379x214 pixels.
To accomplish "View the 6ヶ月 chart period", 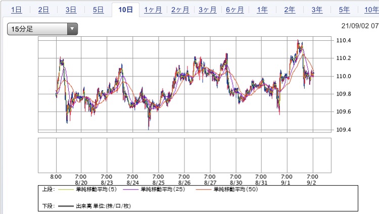I will pyautogui.click(x=235, y=10).
